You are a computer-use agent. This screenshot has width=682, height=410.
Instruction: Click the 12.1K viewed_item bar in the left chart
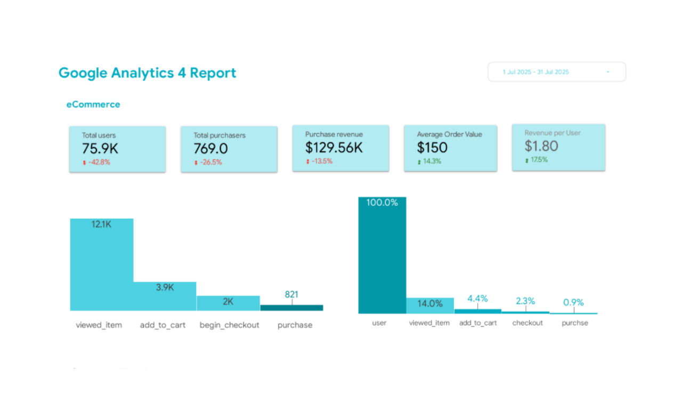102,267
